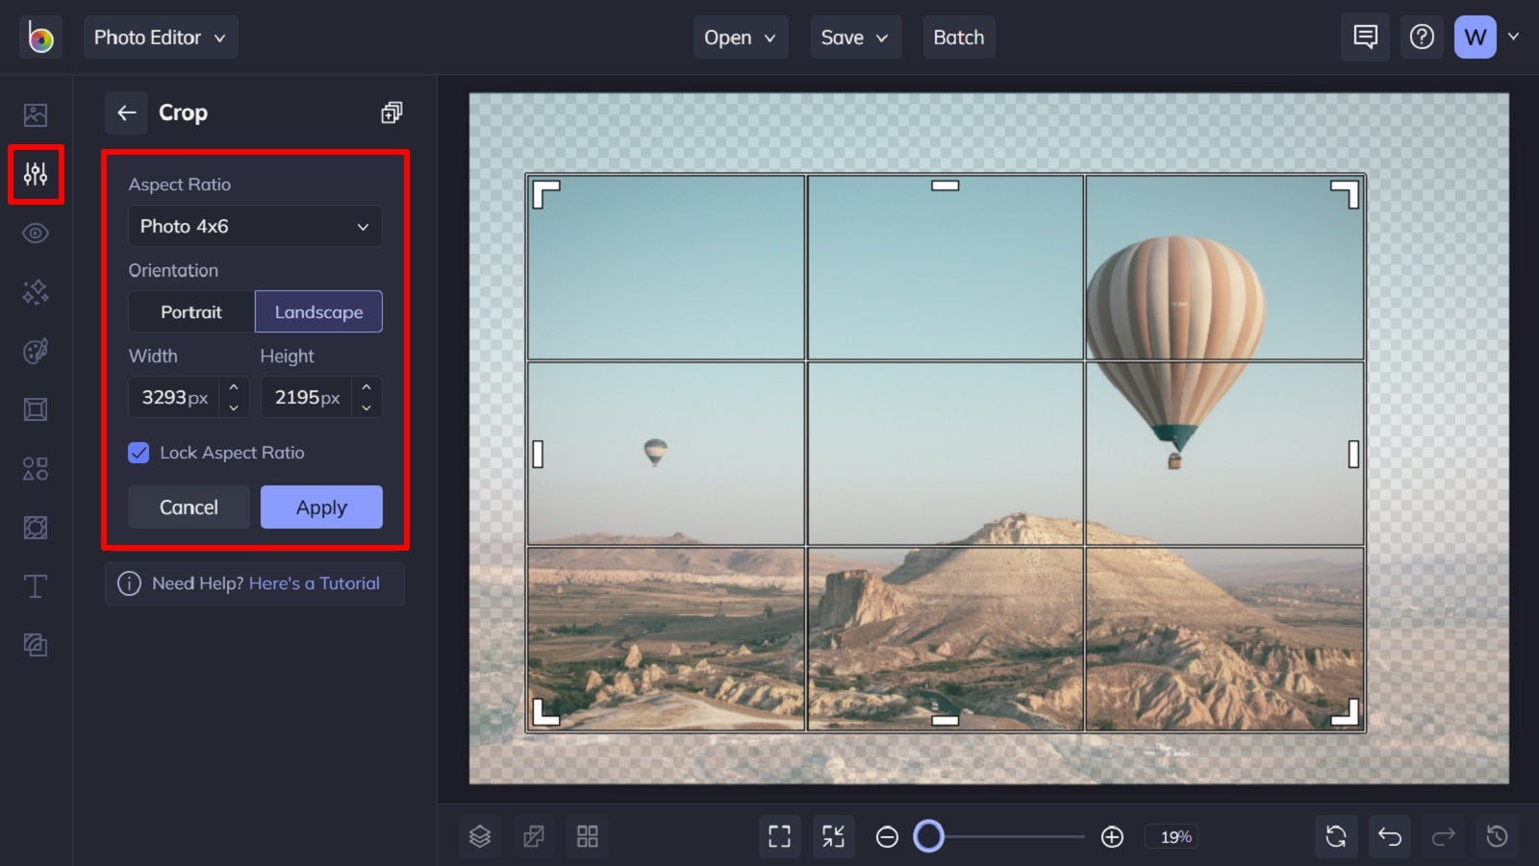
Task: Open the Frames panel
Action: (36, 408)
